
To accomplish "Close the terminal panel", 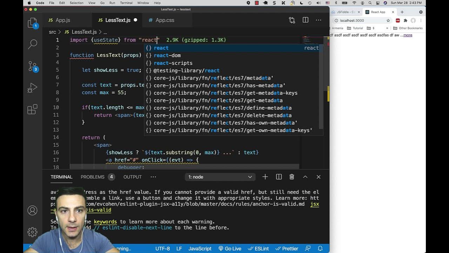I will (x=319, y=177).
